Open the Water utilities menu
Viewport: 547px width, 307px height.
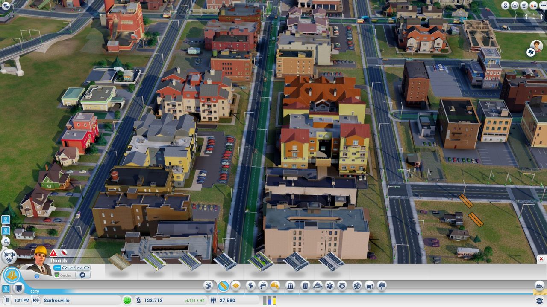click(x=263, y=286)
